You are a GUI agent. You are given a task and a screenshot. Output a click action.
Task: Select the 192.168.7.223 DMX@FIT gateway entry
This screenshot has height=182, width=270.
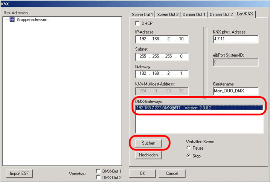coord(199,108)
